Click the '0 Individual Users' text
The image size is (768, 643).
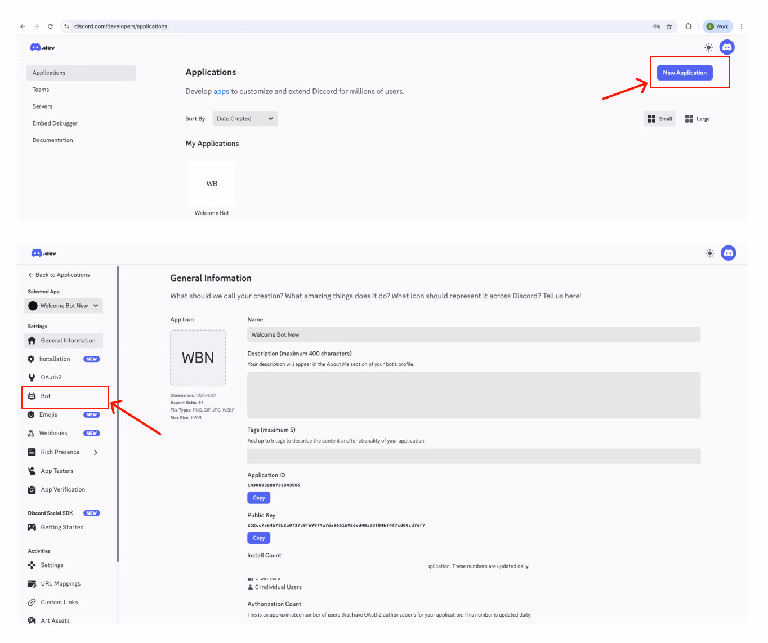(278, 587)
